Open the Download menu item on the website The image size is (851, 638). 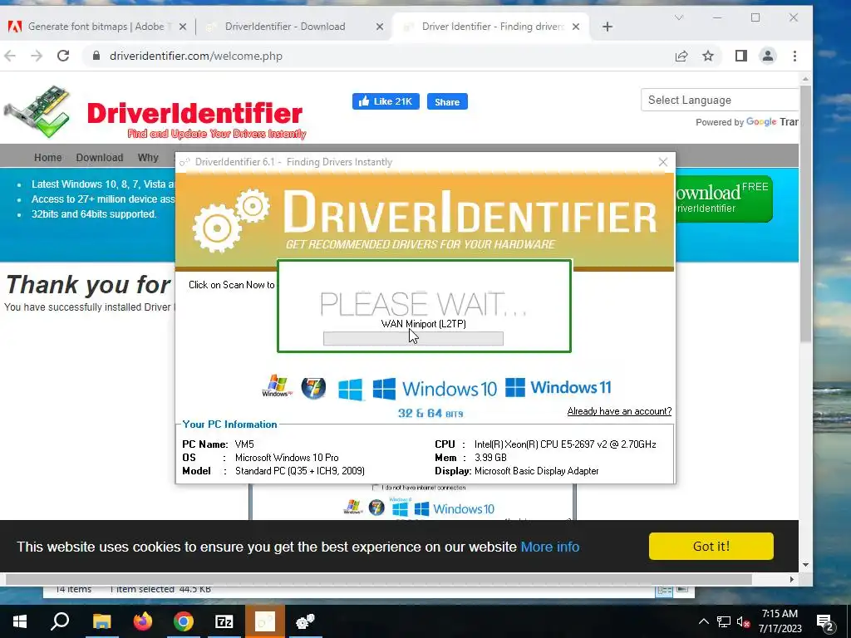pos(100,157)
